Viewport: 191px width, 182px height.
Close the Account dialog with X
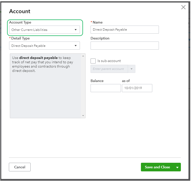point(183,7)
